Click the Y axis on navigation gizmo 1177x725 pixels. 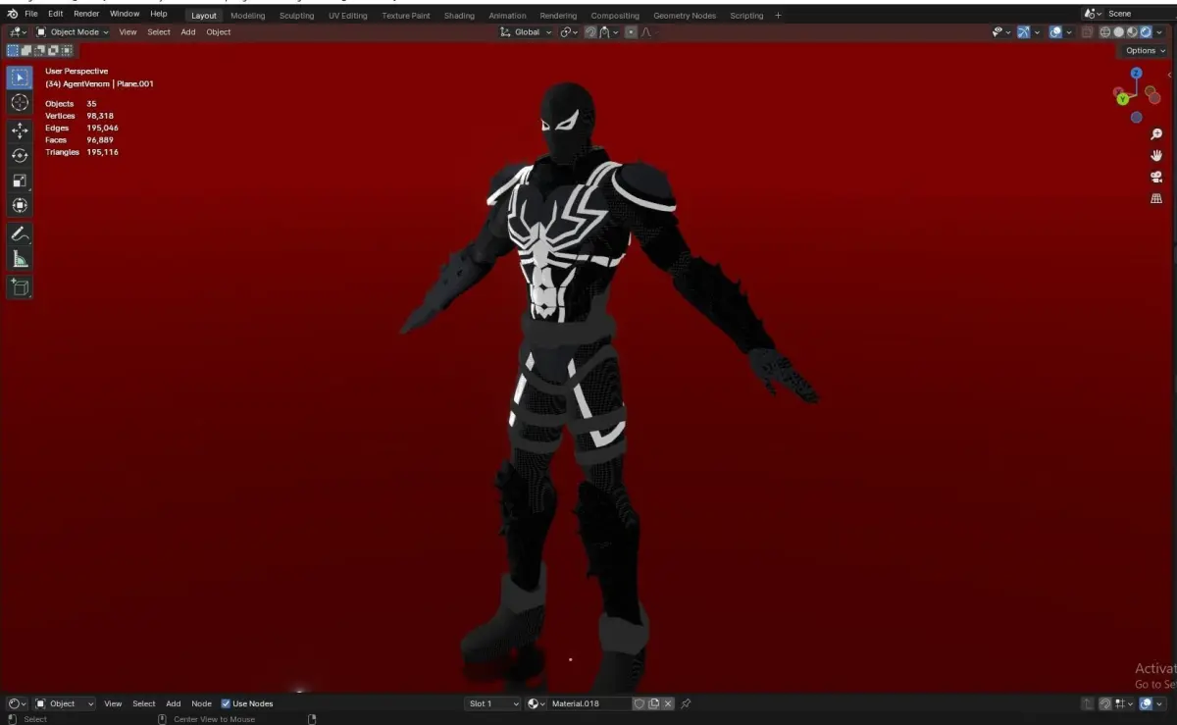(1122, 98)
